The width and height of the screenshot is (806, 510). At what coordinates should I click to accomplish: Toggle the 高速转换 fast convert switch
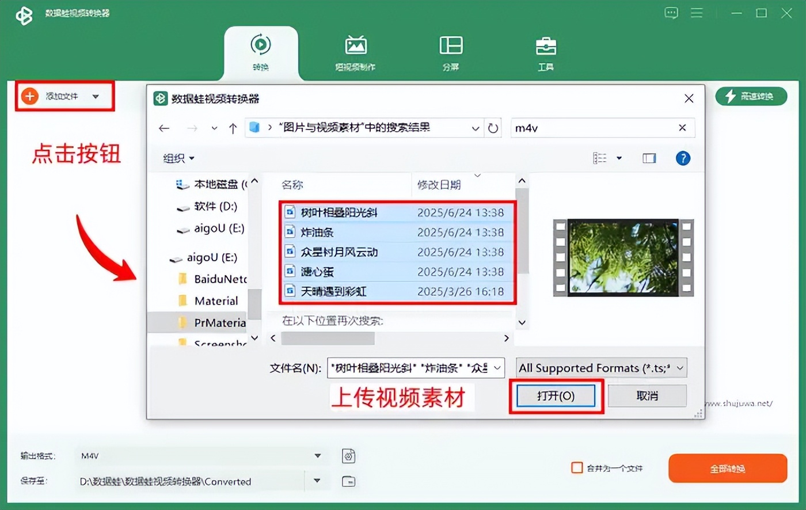pos(751,96)
